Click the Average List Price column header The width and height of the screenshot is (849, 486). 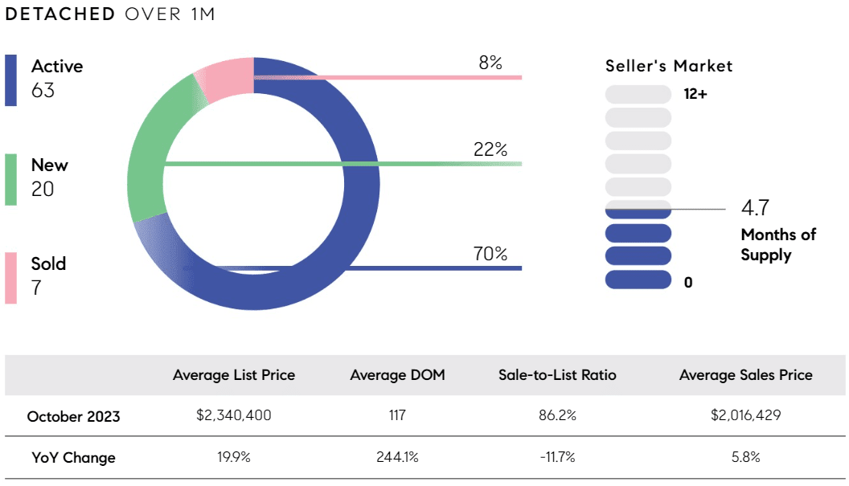[x=234, y=375]
